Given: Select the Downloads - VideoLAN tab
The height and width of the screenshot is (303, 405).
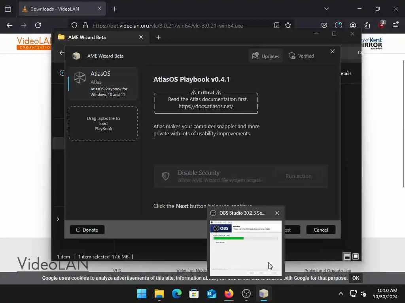Looking at the screenshot, I should tap(62, 9).
